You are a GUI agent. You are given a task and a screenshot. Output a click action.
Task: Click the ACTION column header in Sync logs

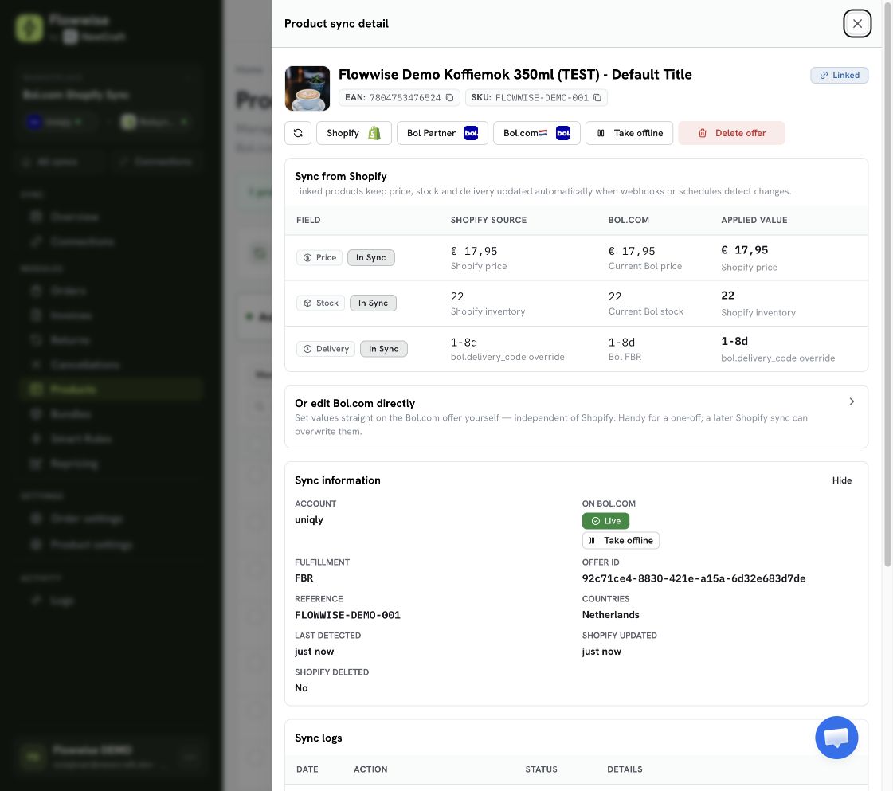370,769
